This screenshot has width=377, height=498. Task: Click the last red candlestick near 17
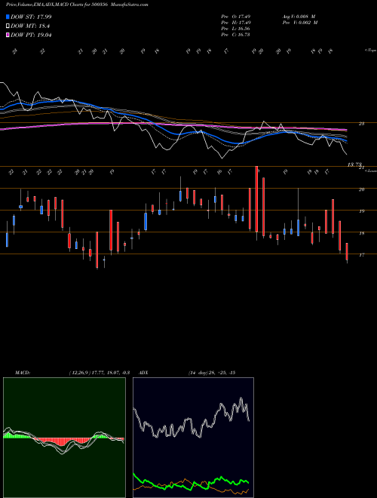point(347,252)
